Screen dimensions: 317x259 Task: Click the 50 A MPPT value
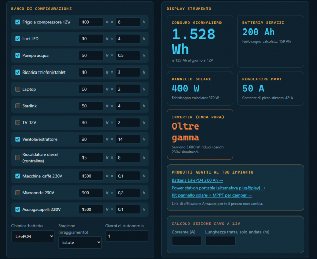[253, 89]
